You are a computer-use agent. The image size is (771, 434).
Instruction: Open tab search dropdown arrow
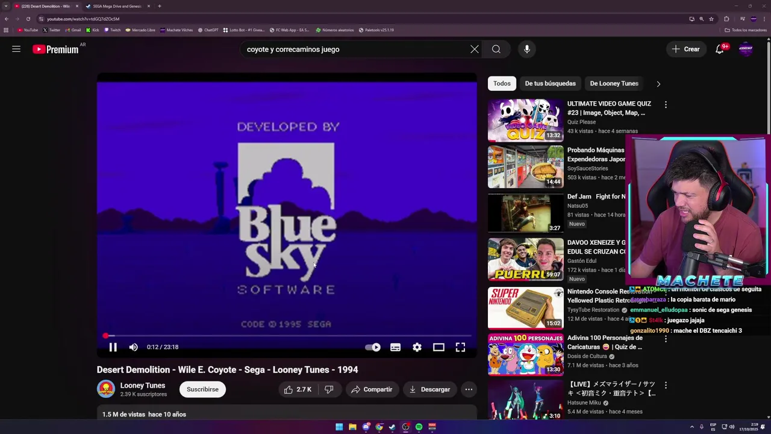pos(6,6)
